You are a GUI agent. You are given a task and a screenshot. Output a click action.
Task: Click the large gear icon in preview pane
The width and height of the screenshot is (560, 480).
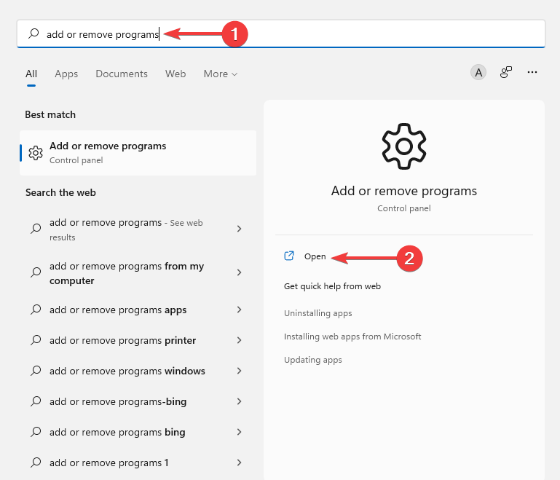[x=403, y=146]
